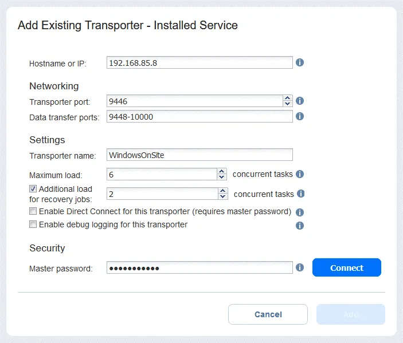Click the Data transfer ports field
Image resolution: width=403 pixels, height=343 pixels.
(x=199, y=117)
